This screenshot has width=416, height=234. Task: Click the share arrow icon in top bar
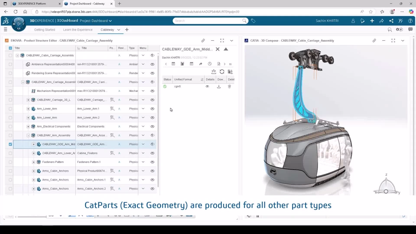381,21
